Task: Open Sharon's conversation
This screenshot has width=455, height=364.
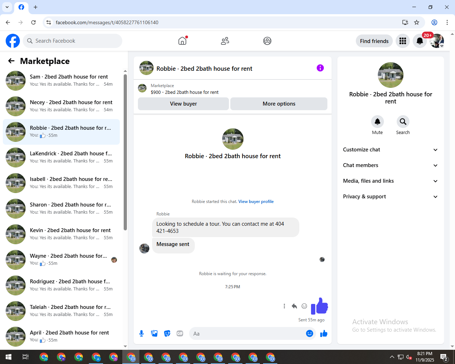Action: tap(61, 209)
